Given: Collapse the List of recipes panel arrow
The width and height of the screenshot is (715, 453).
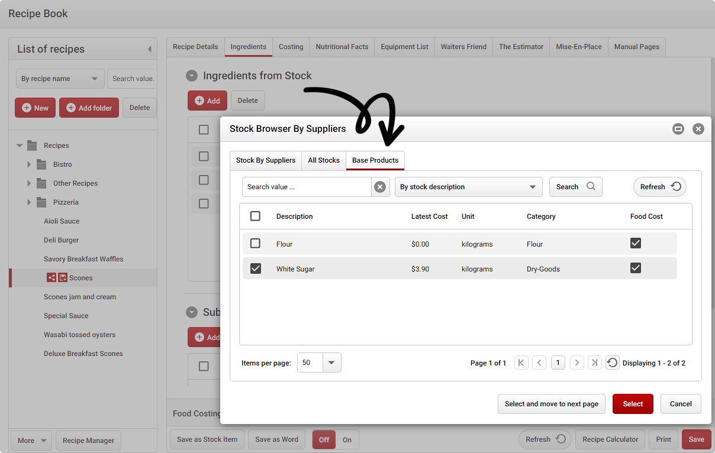Looking at the screenshot, I should click(149, 49).
